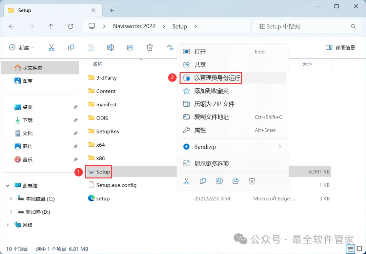Click the chevron after Setup in address bar
The image size is (366, 254).
coord(196,26)
